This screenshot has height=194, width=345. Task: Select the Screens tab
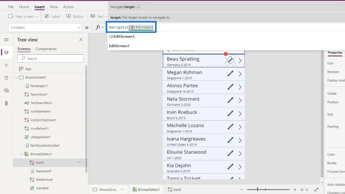(x=24, y=49)
